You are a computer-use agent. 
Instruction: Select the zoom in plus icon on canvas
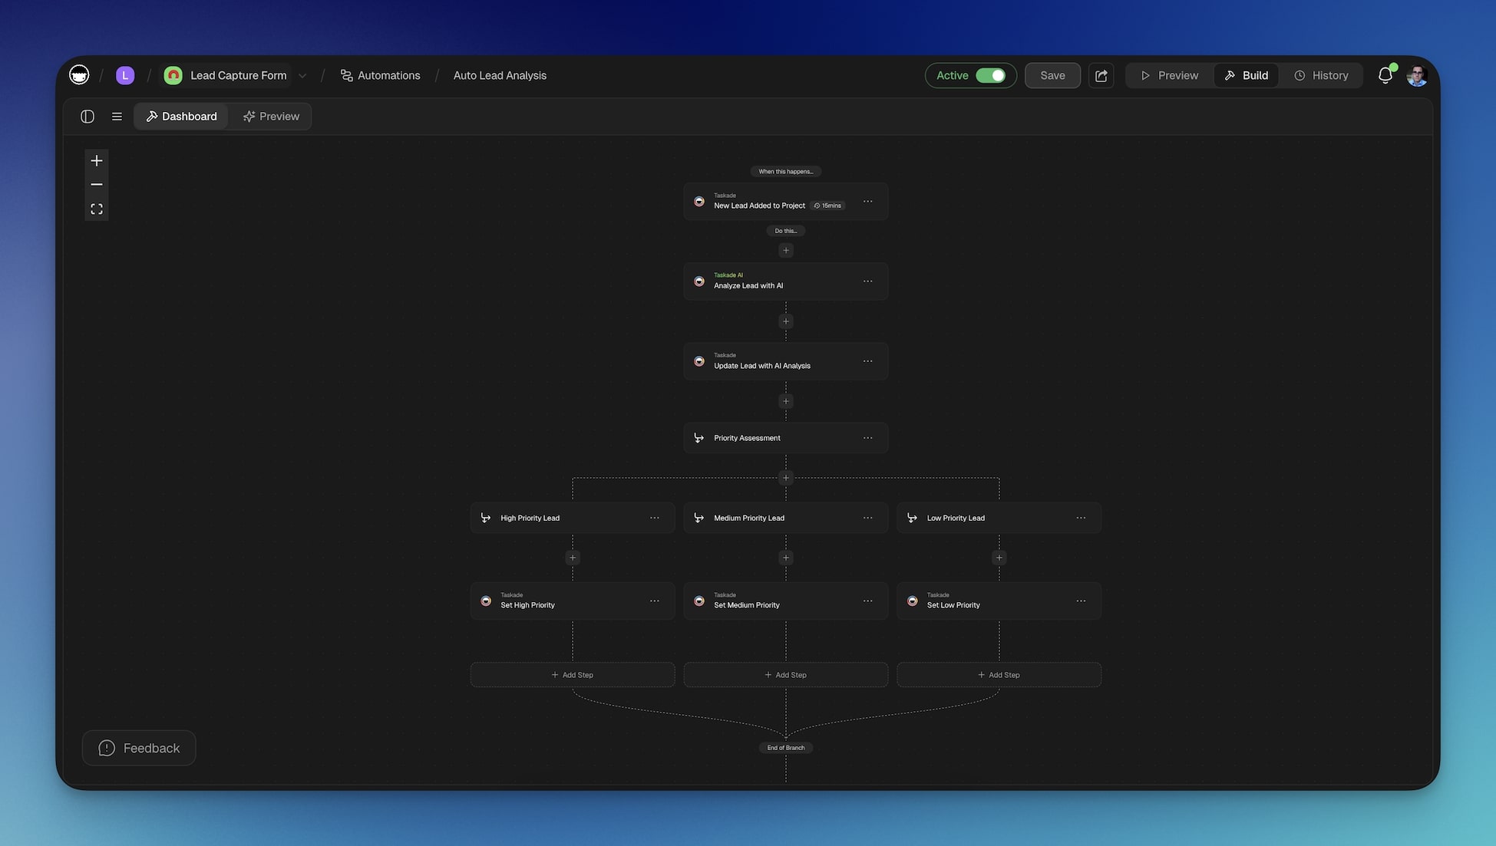click(x=96, y=160)
